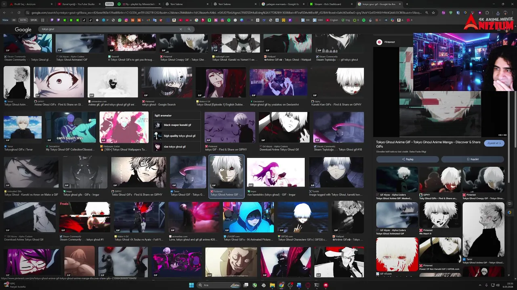
Task: Select related search 'black reaper kaneki gif'
Action: point(177,125)
